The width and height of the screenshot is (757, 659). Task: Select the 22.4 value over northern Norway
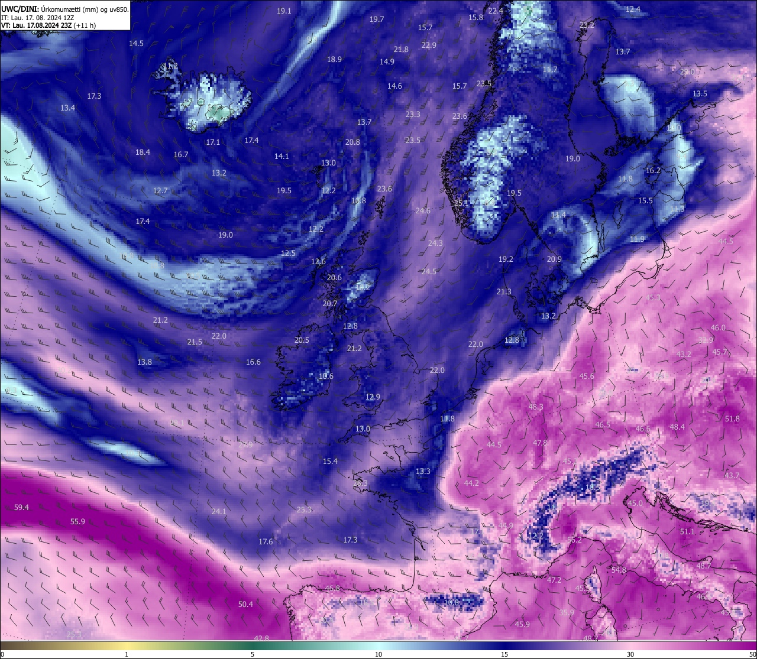(496, 11)
